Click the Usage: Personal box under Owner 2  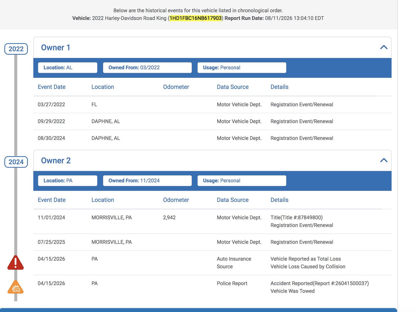click(242, 181)
